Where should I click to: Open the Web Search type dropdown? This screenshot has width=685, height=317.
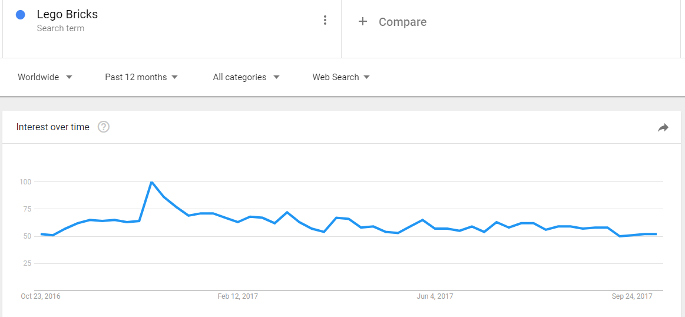tap(341, 77)
